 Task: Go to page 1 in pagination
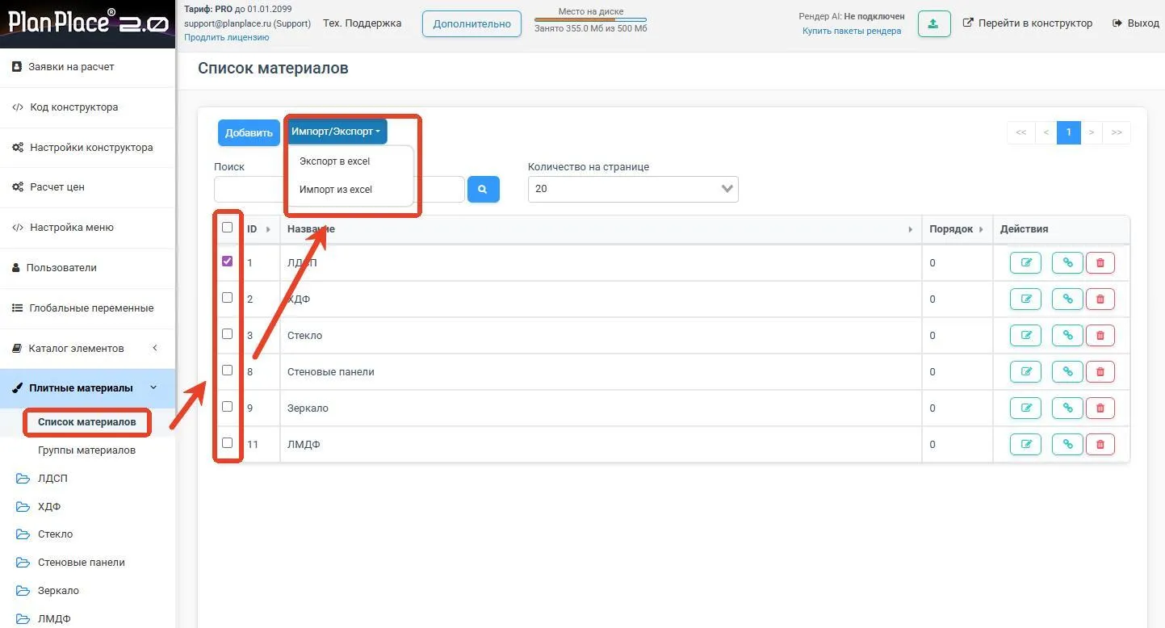(1068, 132)
